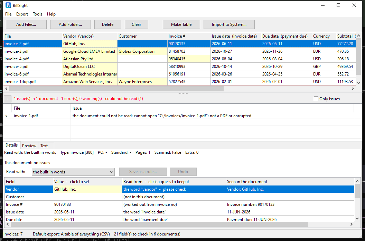The height and width of the screenshot is (241, 365).
Task: Select the Customer field row in Details
Action: coord(179,197)
